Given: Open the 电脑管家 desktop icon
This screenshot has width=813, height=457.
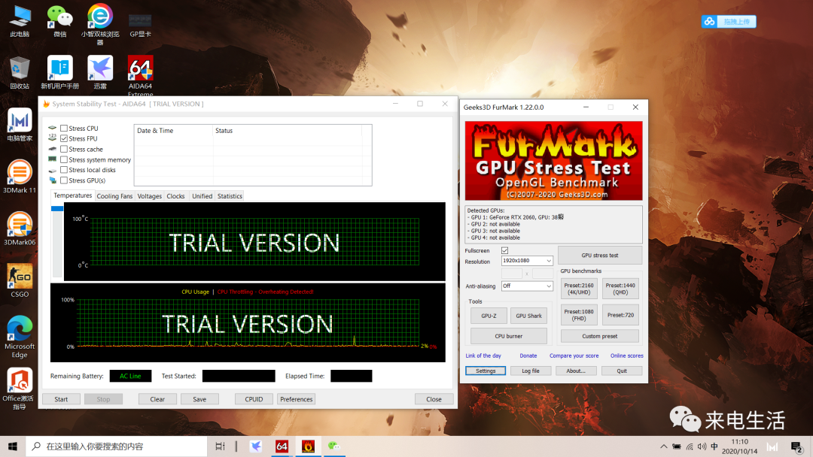Looking at the screenshot, I should (x=20, y=125).
